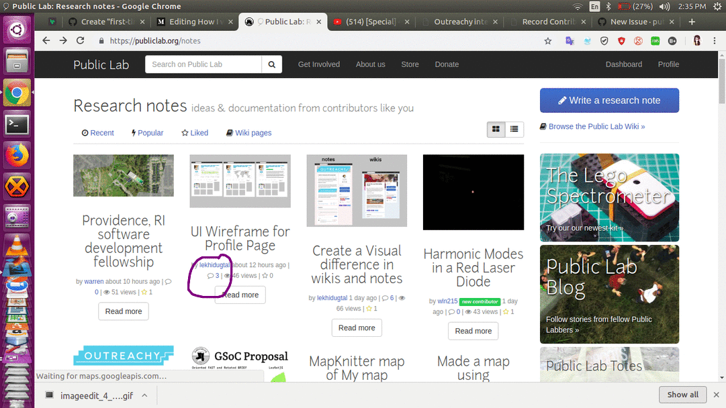The image size is (726, 408).
Task: Close the Editing How I tab
Action: click(x=230, y=21)
